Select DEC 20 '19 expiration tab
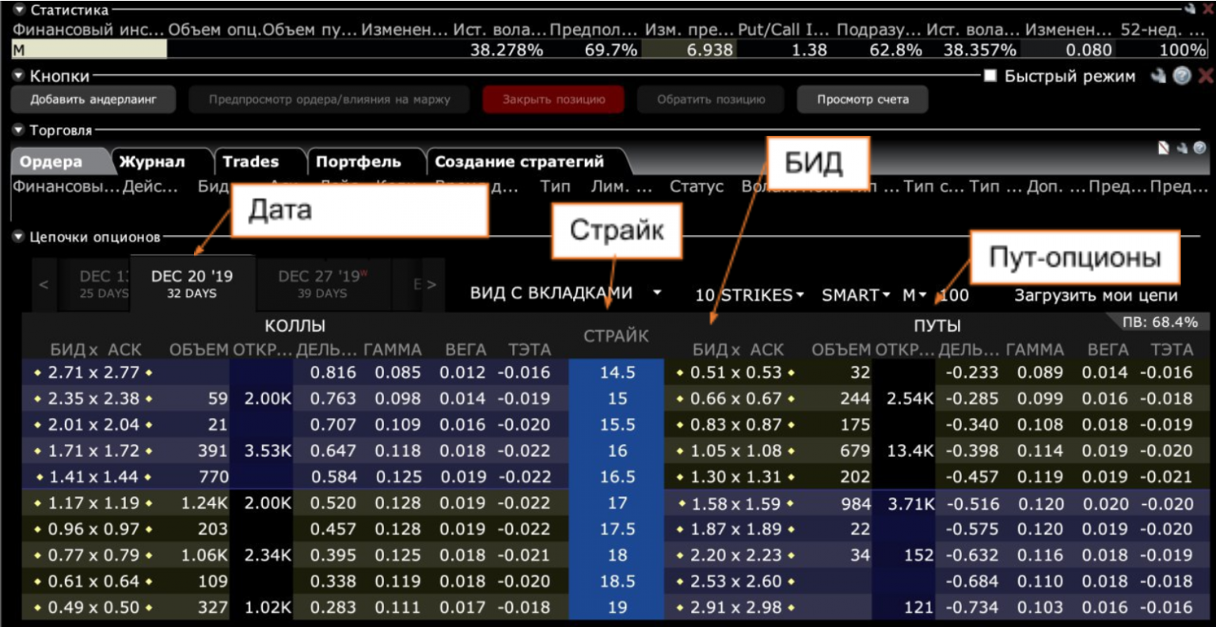Image resolution: width=1216 pixels, height=627 pixels. point(192,284)
